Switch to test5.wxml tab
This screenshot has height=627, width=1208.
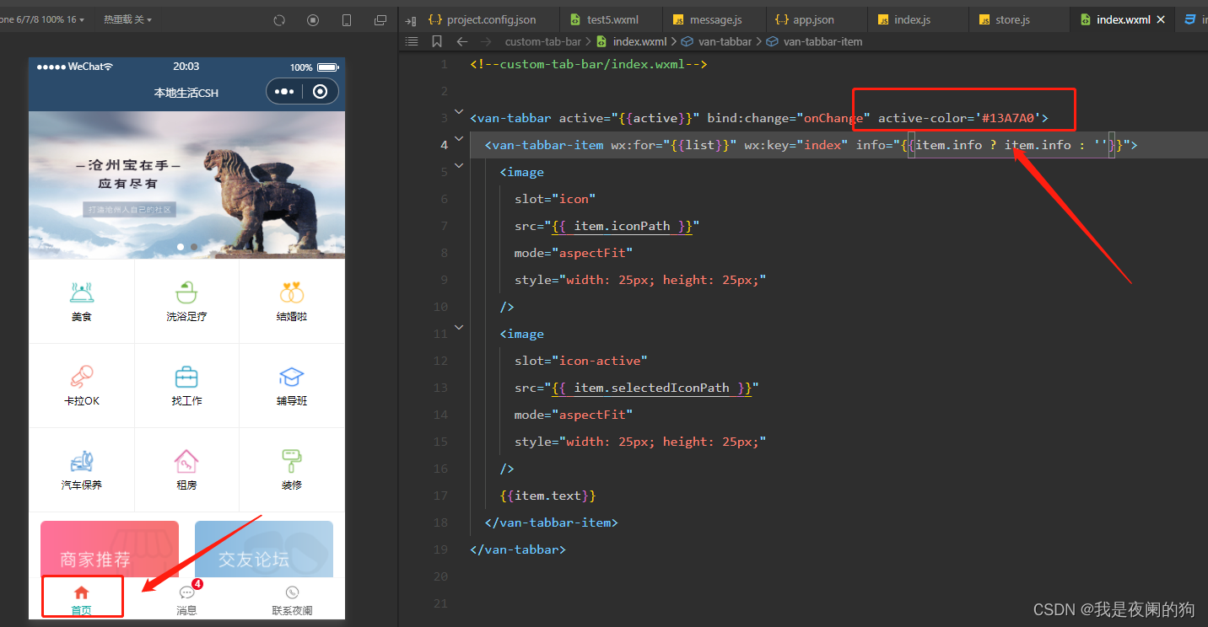click(x=604, y=19)
